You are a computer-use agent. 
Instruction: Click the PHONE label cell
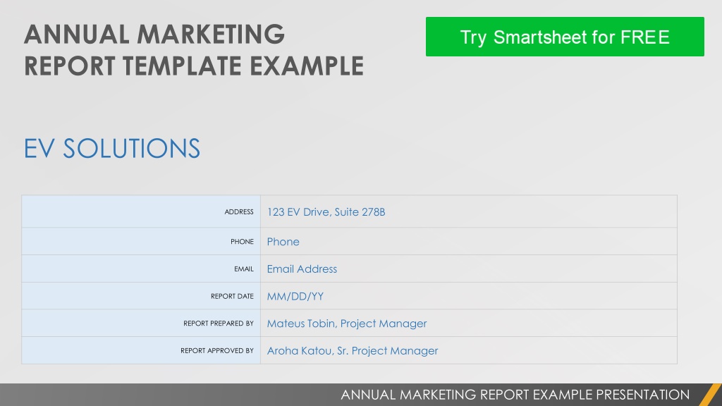click(141, 241)
